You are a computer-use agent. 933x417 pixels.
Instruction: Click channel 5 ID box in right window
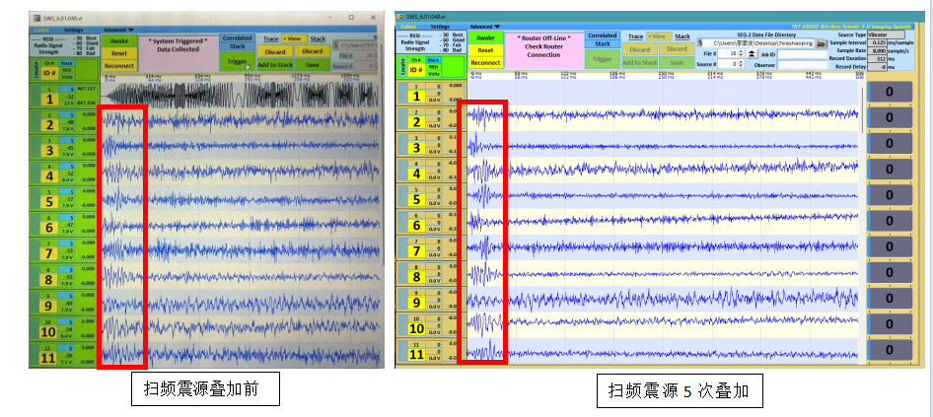click(x=415, y=198)
